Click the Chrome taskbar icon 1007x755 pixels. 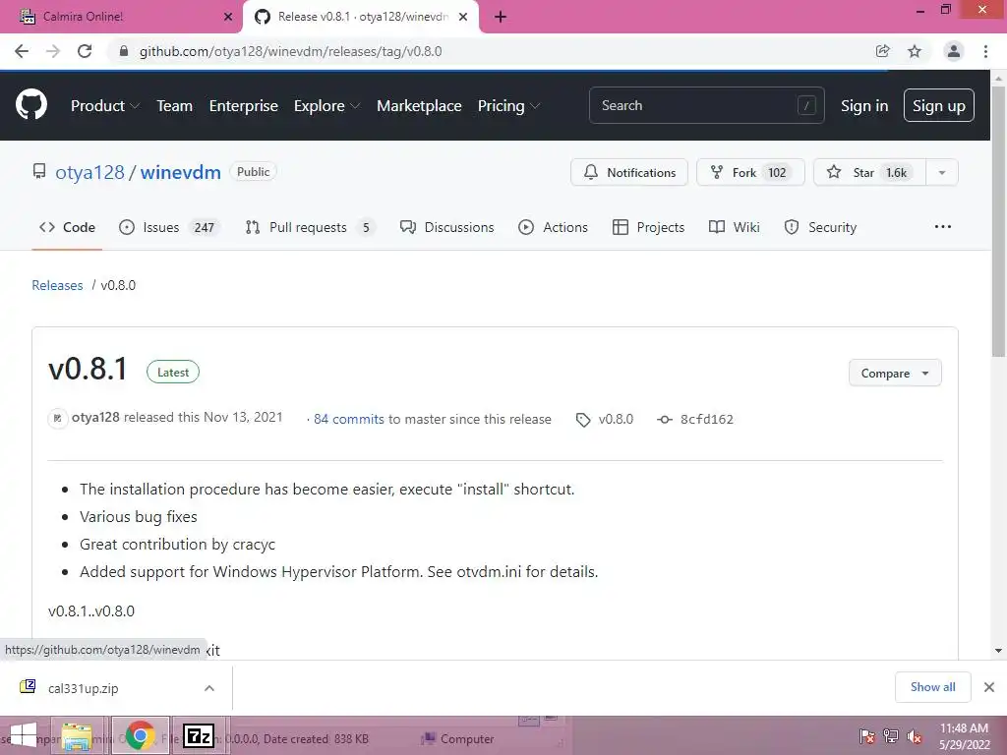coord(140,735)
